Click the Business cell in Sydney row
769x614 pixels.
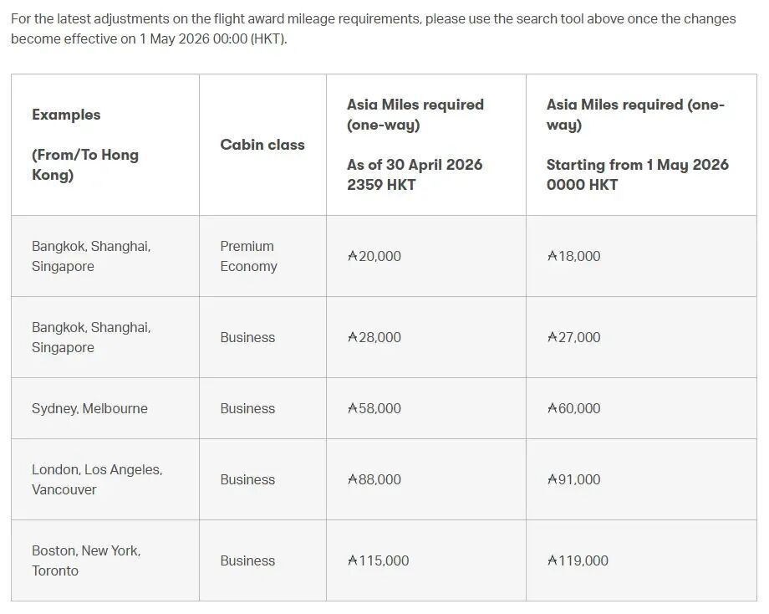[262, 408]
